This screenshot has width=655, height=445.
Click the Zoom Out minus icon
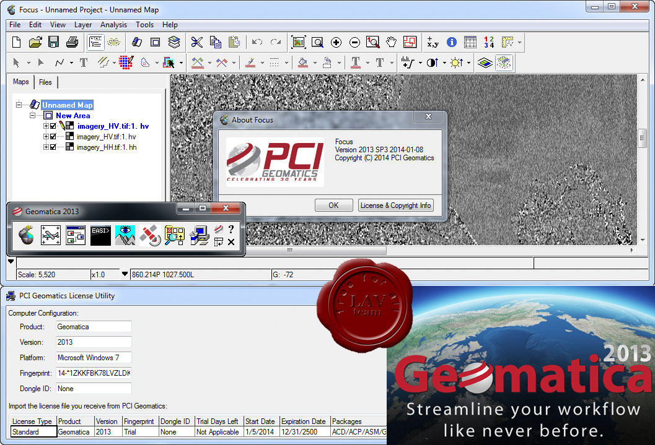pyautogui.click(x=354, y=42)
